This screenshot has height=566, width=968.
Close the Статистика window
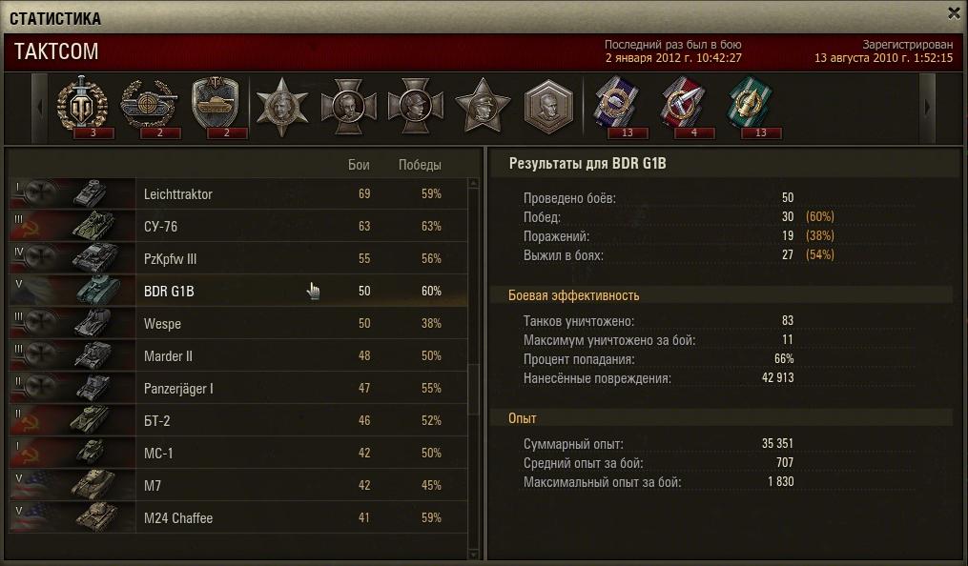pyautogui.click(x=954, y=13)
